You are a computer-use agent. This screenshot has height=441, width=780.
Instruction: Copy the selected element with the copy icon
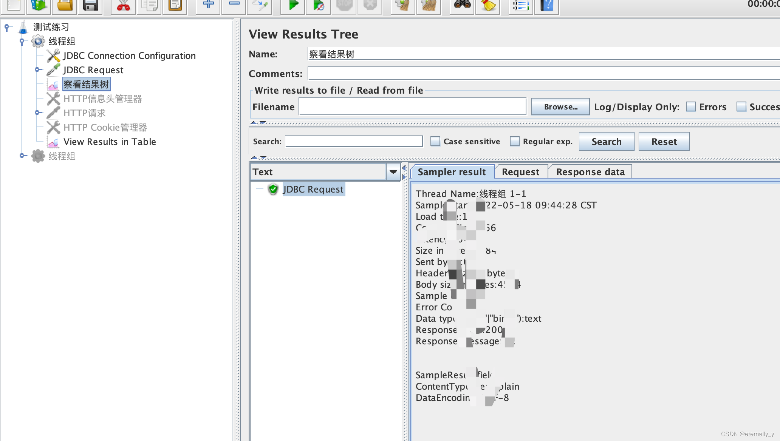click(149, 5)
